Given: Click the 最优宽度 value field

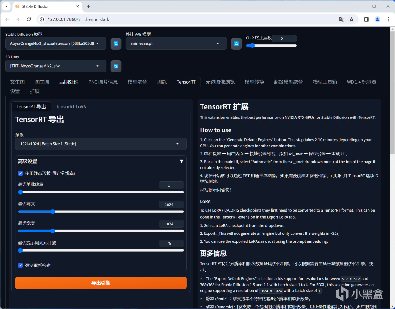Looking at the screenshot, I should (171, 224).
